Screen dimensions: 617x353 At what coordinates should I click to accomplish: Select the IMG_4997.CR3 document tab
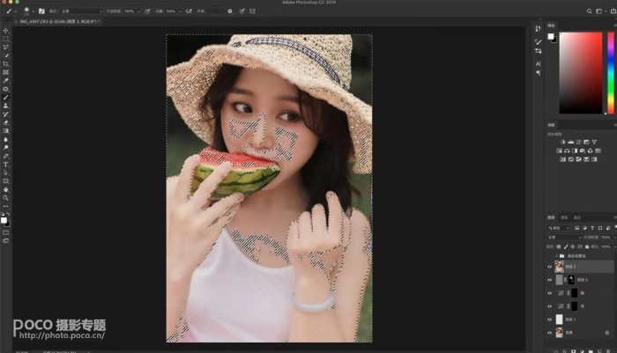click(x=59, y=22)
